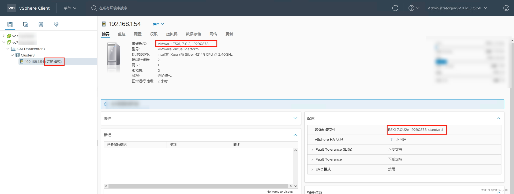Click the vSphere Client title text
This screenshot has height=194, width=514.
click(34, 8)
